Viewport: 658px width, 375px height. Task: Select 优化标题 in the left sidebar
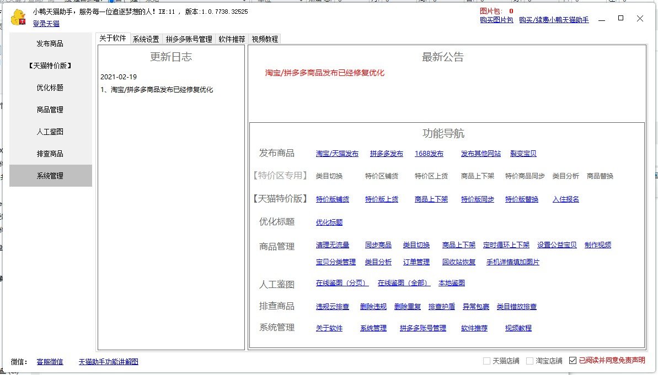pos(50,88)
